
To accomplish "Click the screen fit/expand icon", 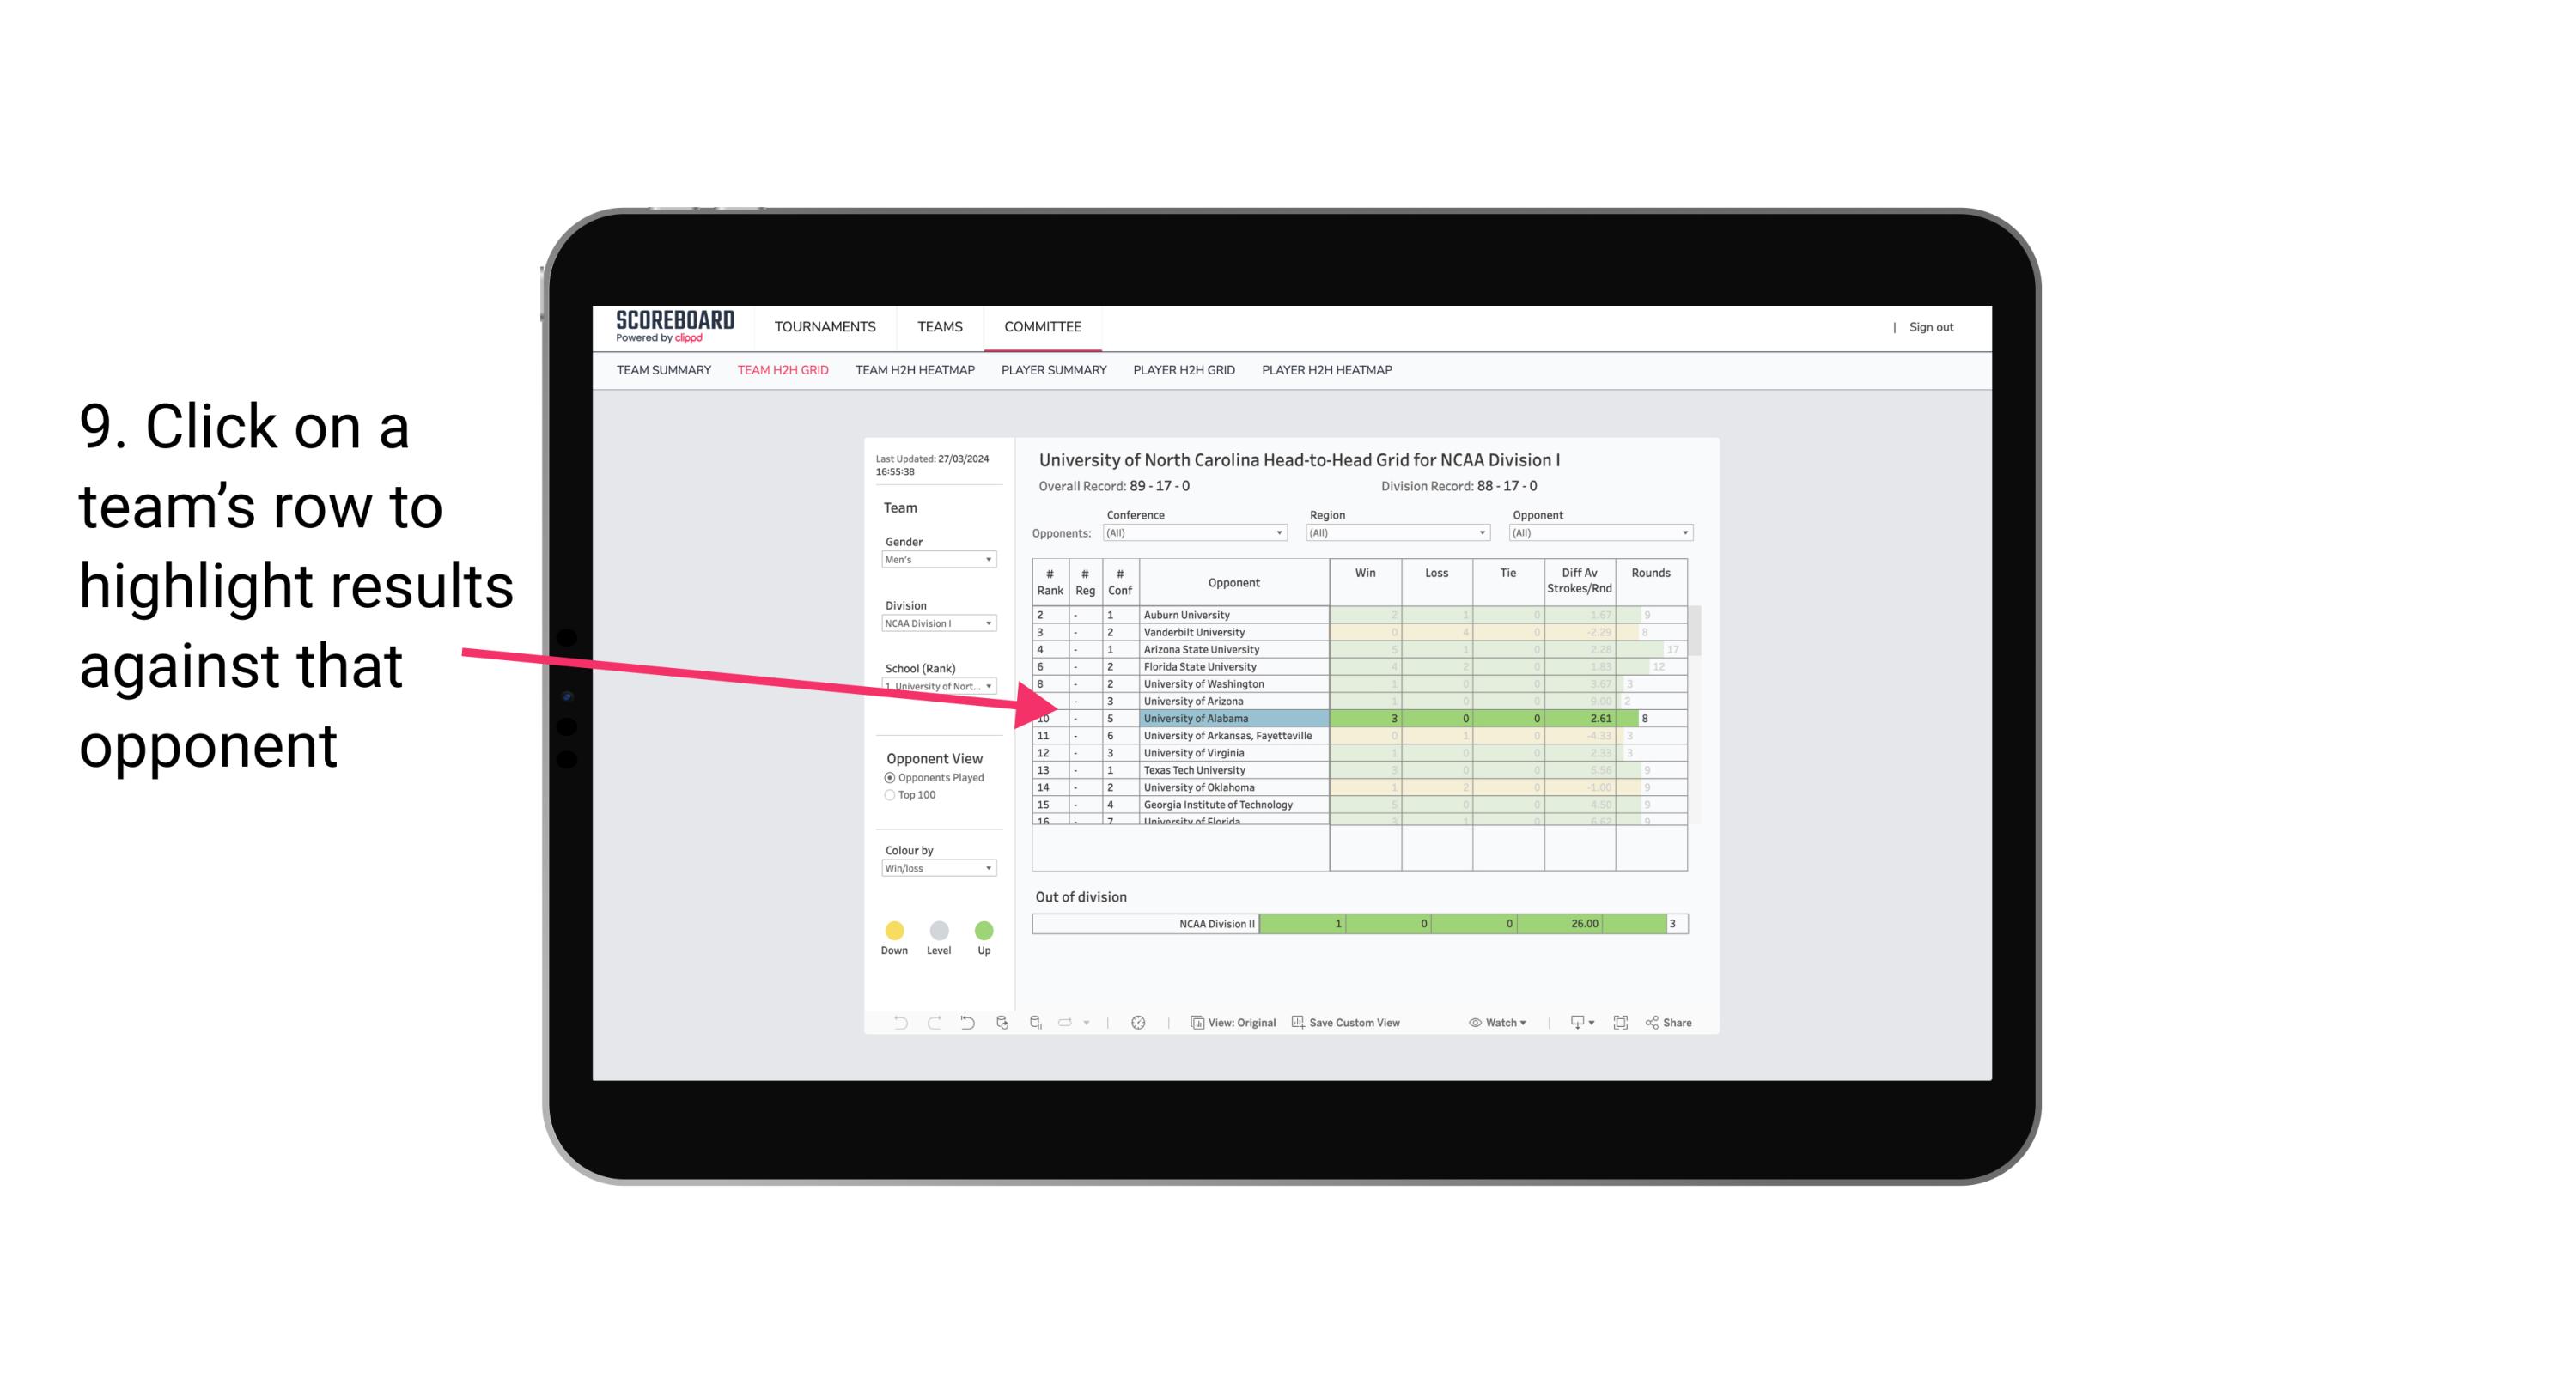I will 1621,1024.
